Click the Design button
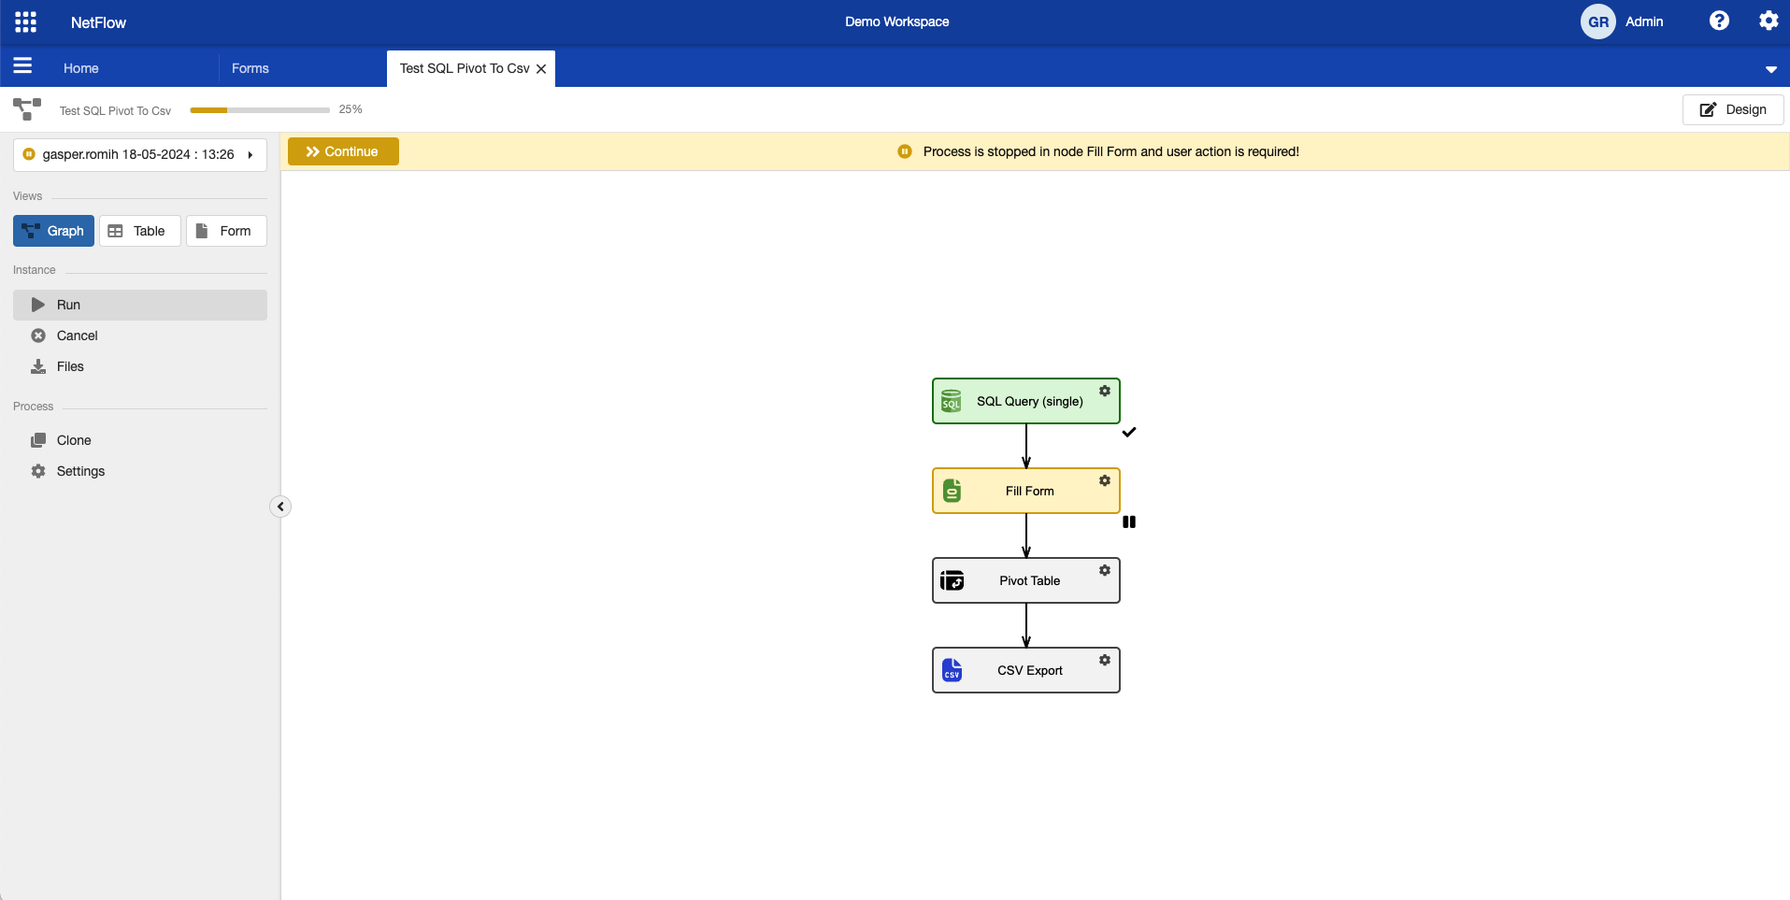The image size is (1790, 900). click(x=1732, y=109)
